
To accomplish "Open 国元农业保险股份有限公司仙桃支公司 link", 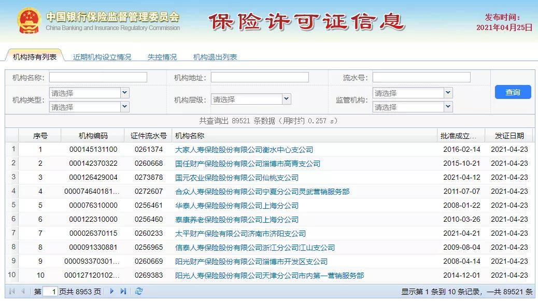I will [237, 178].
